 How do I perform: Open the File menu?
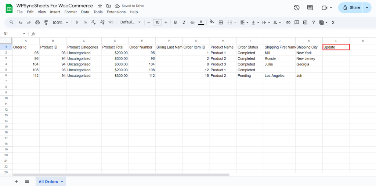coord(20,12)
